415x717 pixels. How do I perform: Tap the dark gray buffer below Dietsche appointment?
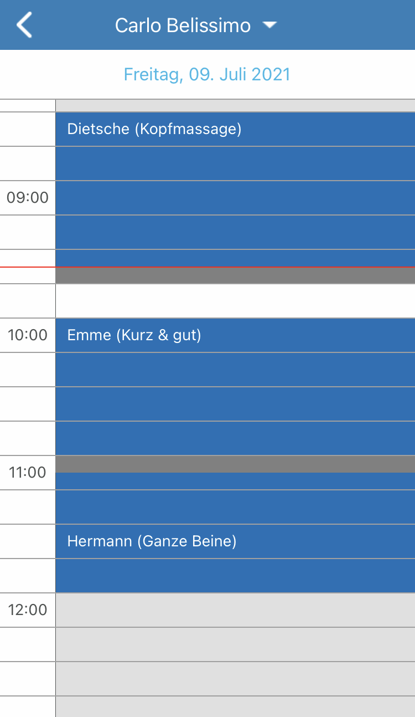(235, 276)
